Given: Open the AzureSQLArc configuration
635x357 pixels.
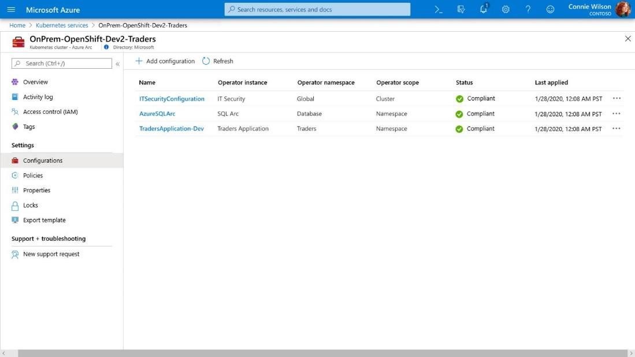Looking at the screenshot, I should pos(157,113).
